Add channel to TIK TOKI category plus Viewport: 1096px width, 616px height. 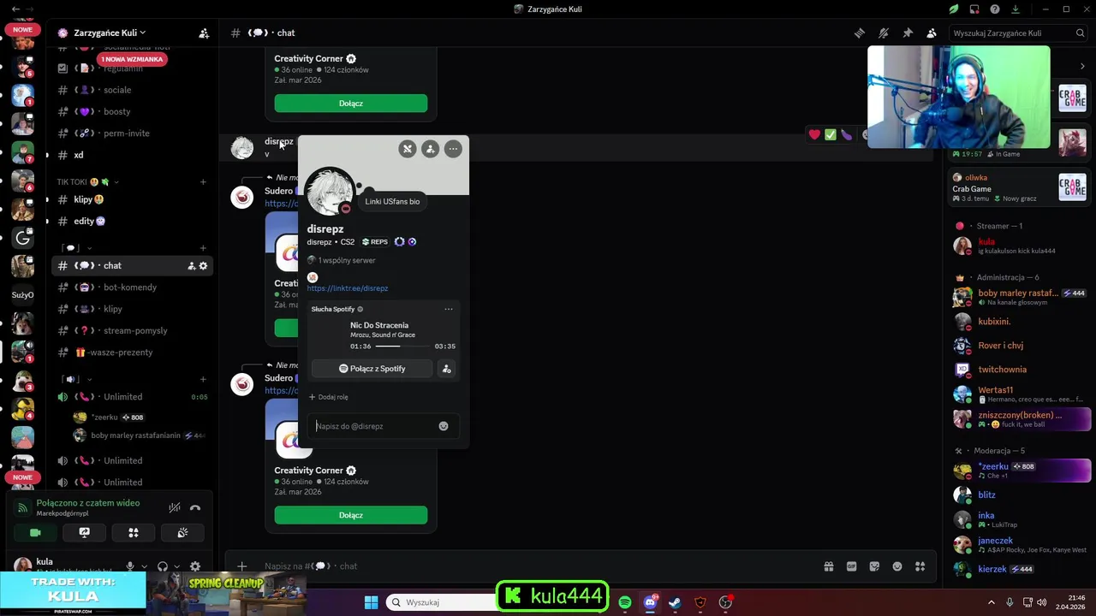point(203,182)
